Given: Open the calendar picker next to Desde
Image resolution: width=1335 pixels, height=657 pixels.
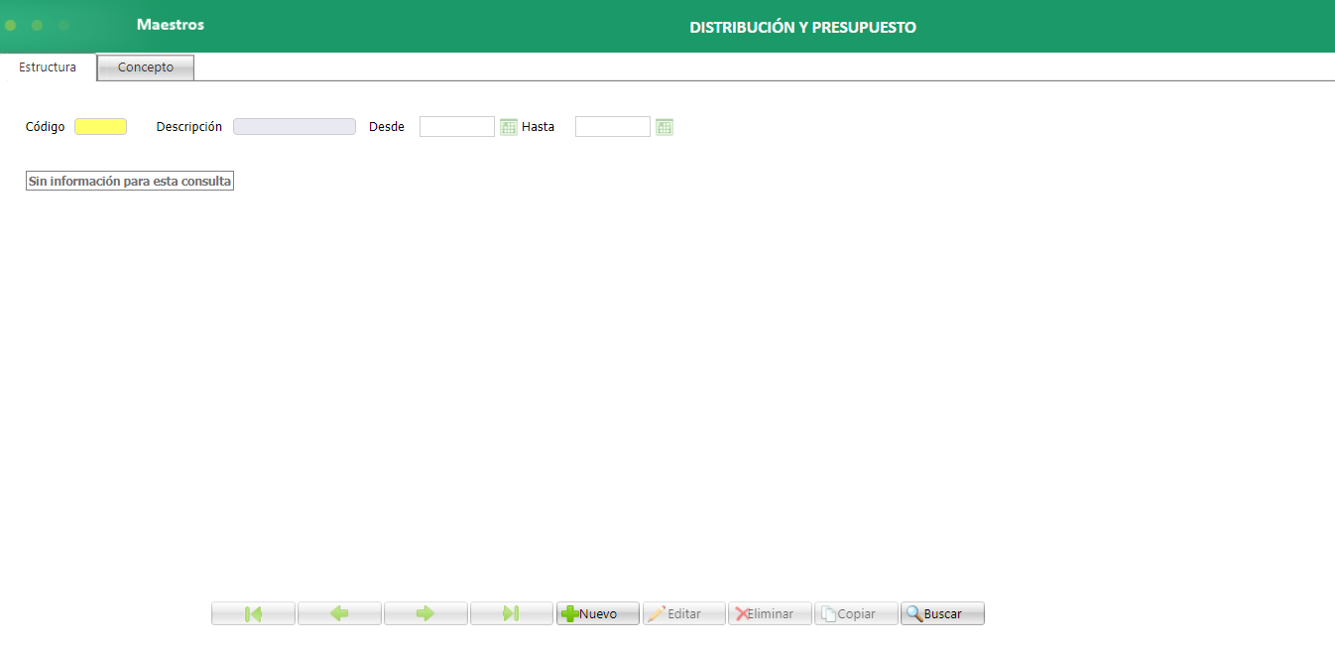Looking at the screenshot, I should tap(507, 126).
